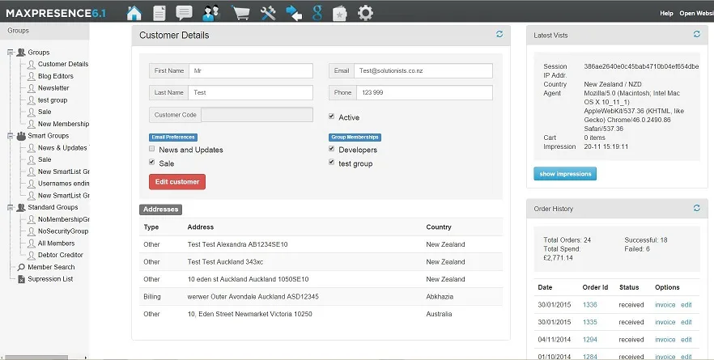Refresh the Customer Details panel
This screenshot has height=360, width=714.
click(499, 34)
